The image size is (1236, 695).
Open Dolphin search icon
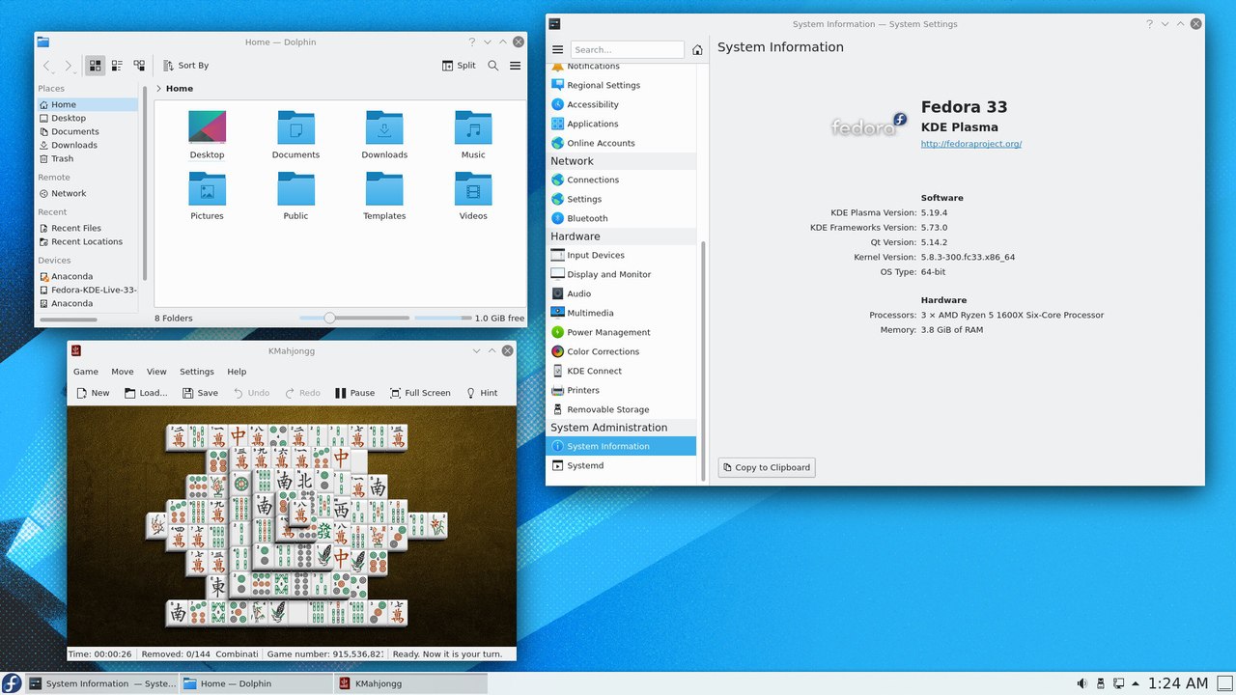[493, 66]
